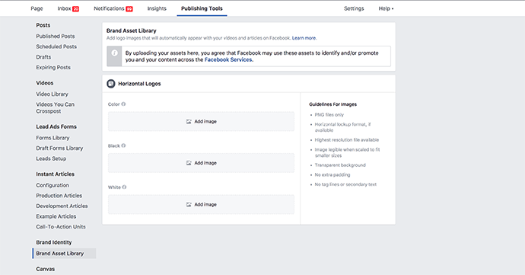The width and height of the screenshot is (525, 275).
Task: Go to the Insights tab
Action: click(157, 8)
